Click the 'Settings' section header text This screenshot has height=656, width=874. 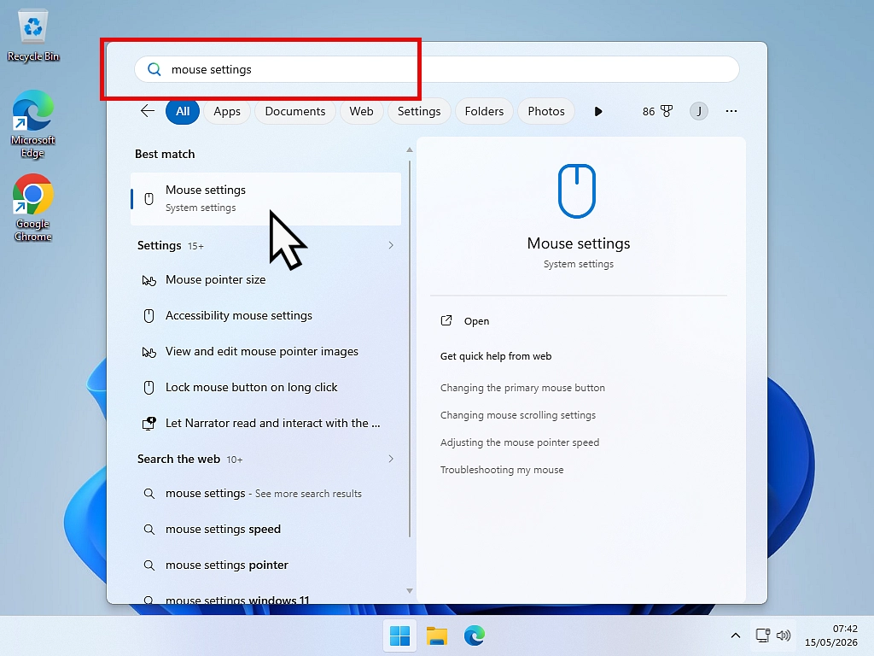pos(160,245)
